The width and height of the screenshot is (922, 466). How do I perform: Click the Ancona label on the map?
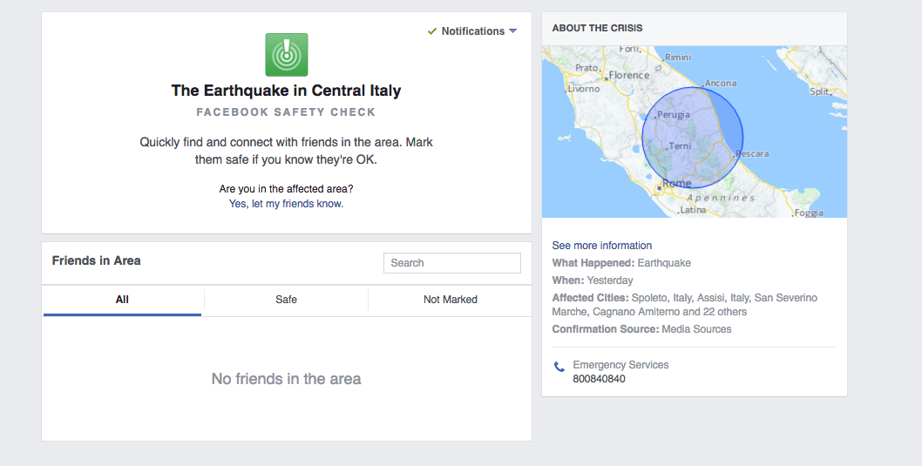click(x=721, y=84)
